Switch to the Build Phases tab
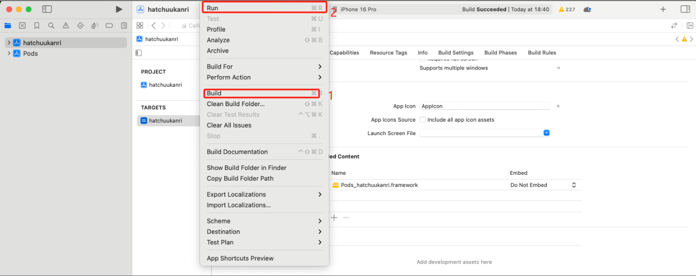This screenshot has width=696, height=276. pyautogui.click(x=500, y=53)
